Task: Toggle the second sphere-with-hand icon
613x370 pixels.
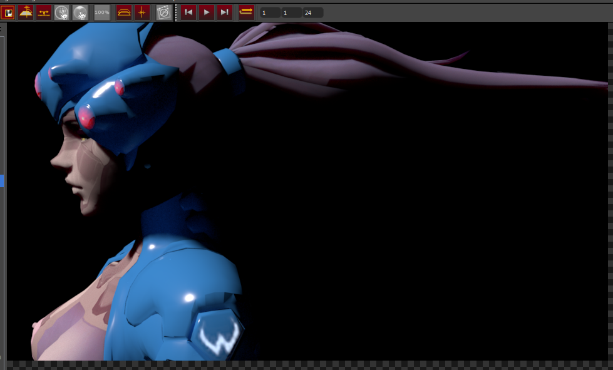Action: point(80,12)
